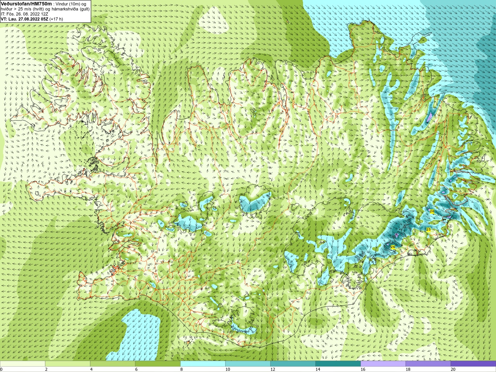Click the light cyan 8–10 m/s legend swatch
Viewport: 496px width, 372px height.
tap(203, 364)
